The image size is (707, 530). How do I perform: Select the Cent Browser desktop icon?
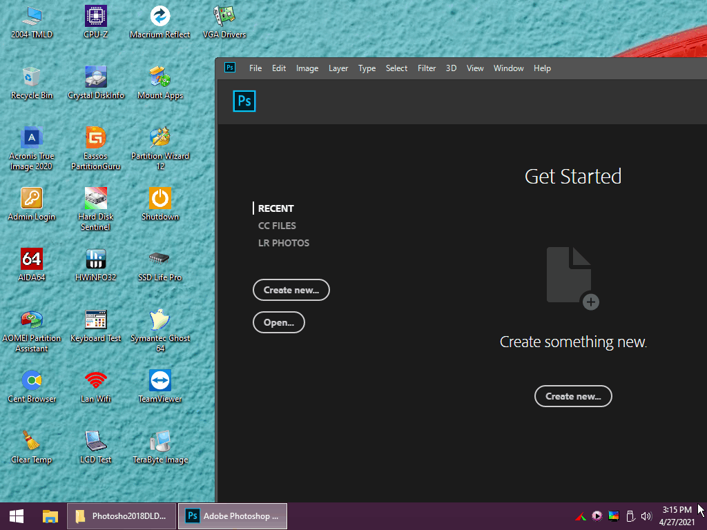pos(32,386)
